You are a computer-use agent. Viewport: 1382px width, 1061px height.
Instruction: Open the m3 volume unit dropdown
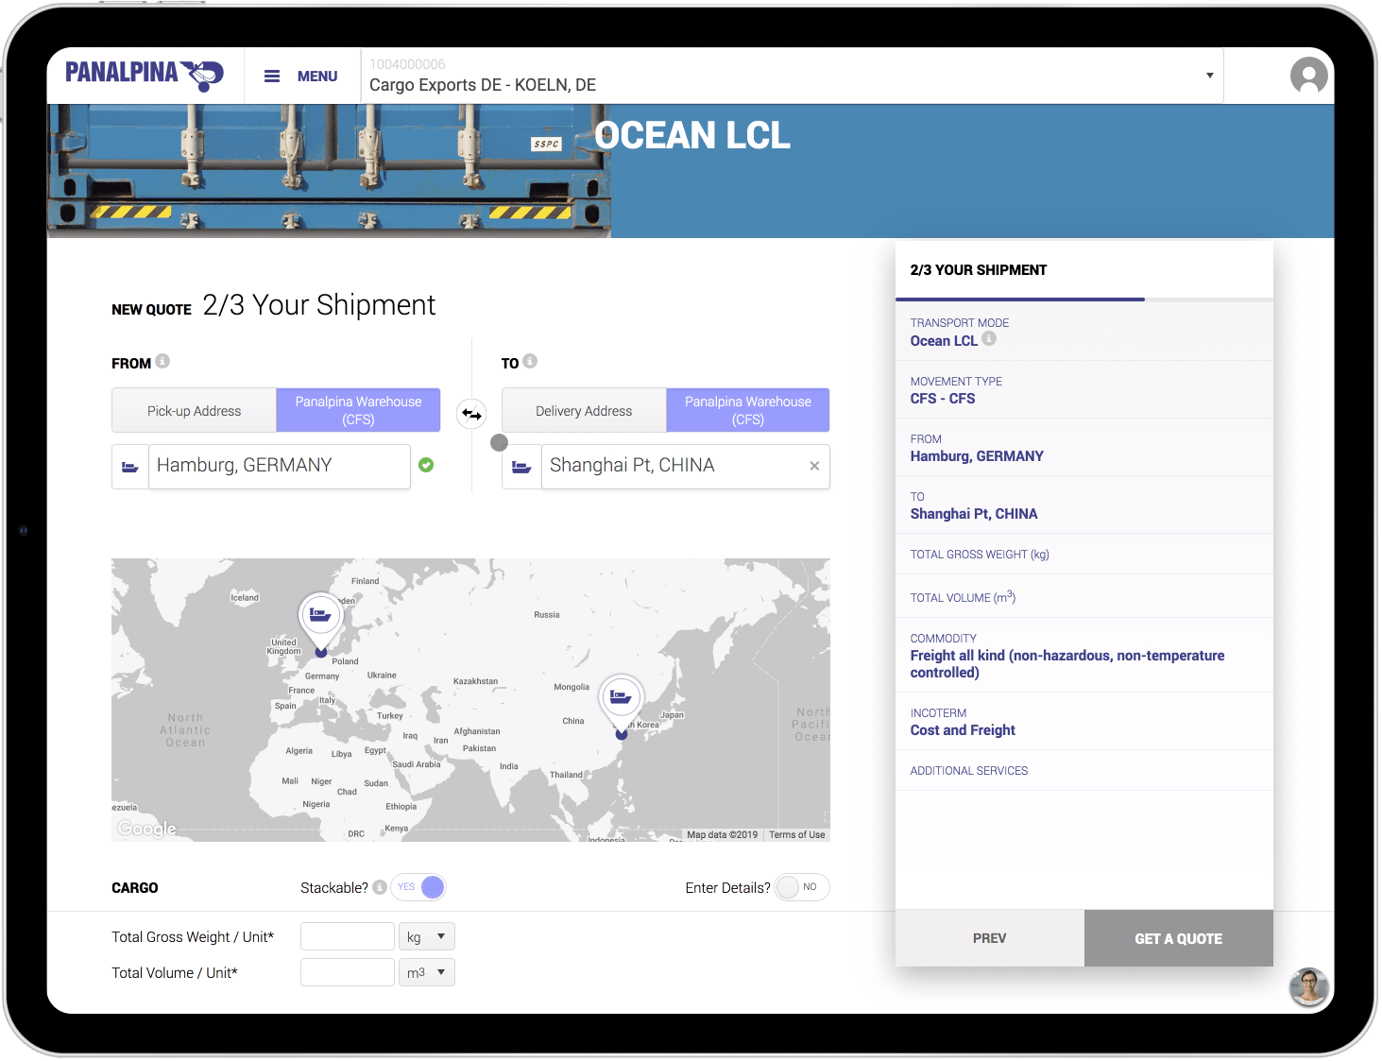(x=427, y=972)
